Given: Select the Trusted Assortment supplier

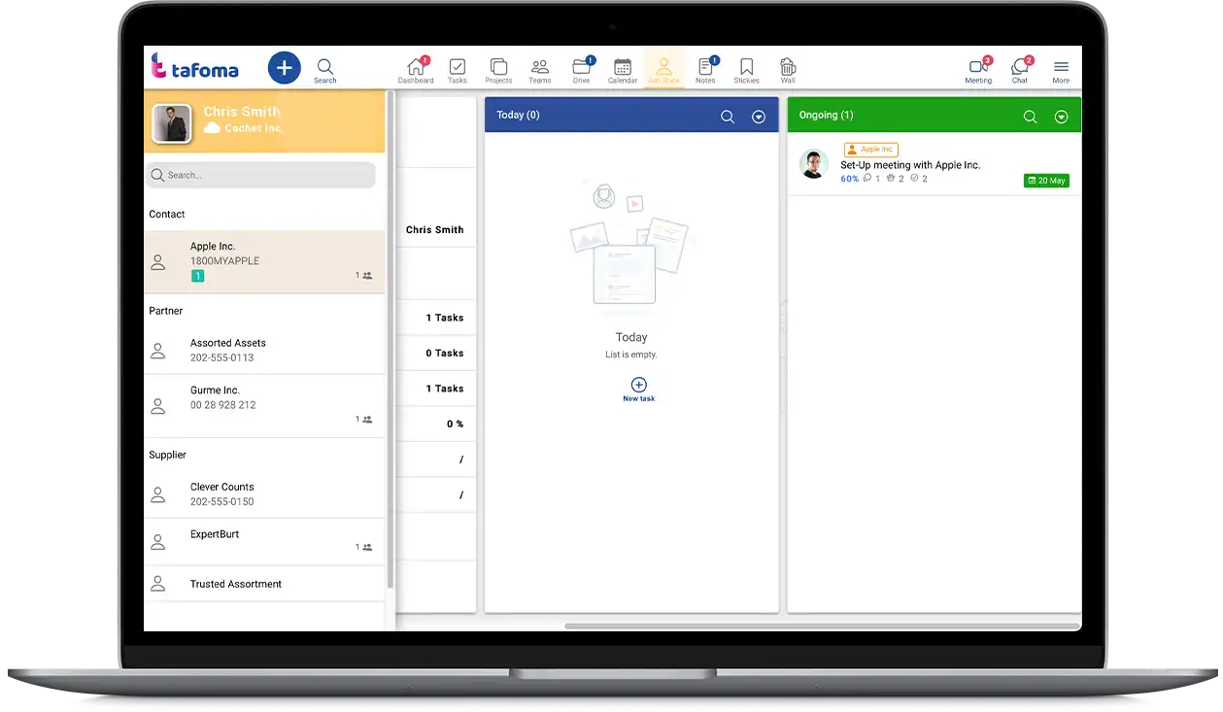Looking at the screenshot, I should pos(264,584).
